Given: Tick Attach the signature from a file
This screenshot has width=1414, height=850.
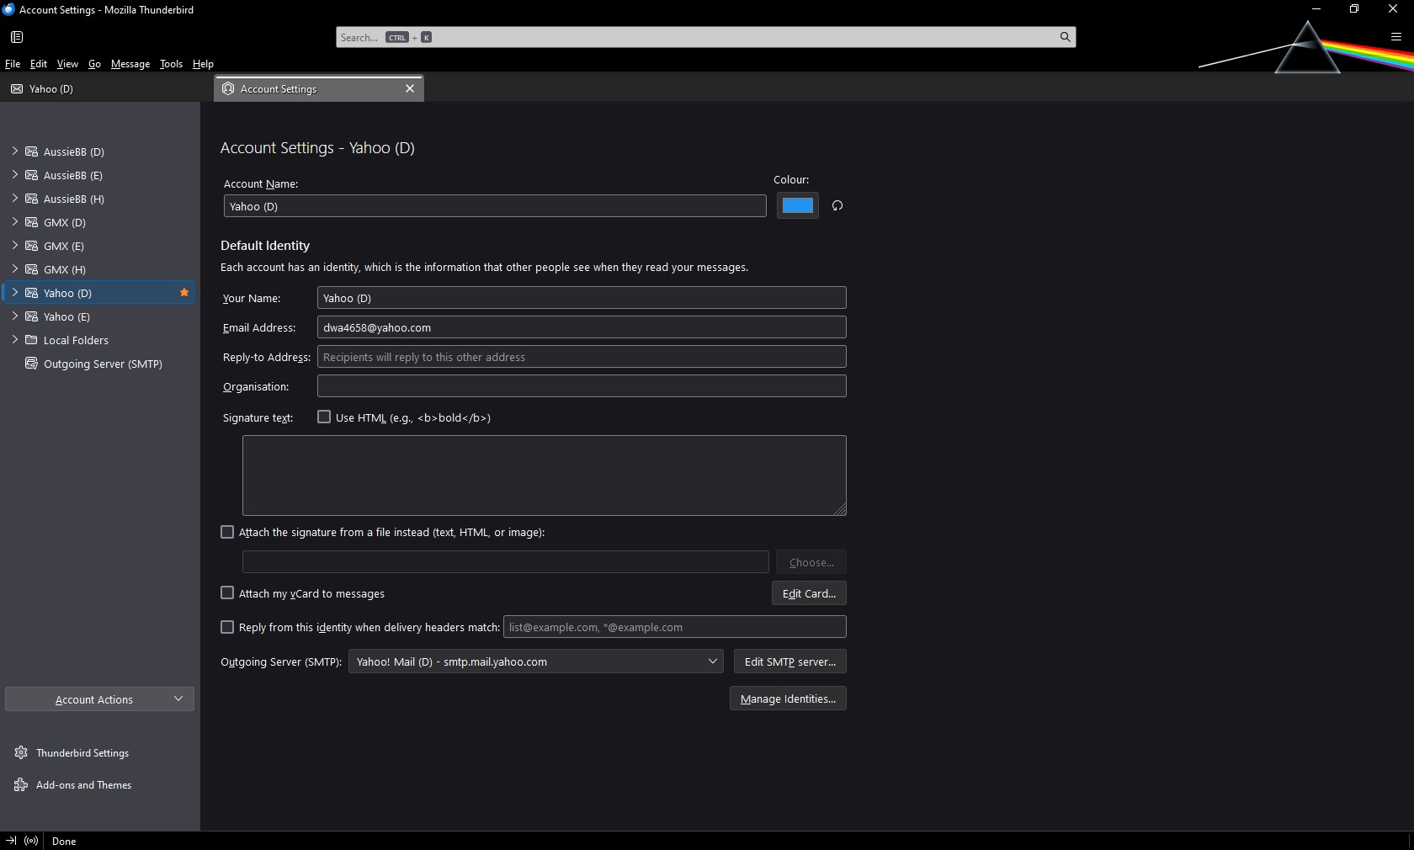Looking at the screenshot, I should click(x=227, y=532).
